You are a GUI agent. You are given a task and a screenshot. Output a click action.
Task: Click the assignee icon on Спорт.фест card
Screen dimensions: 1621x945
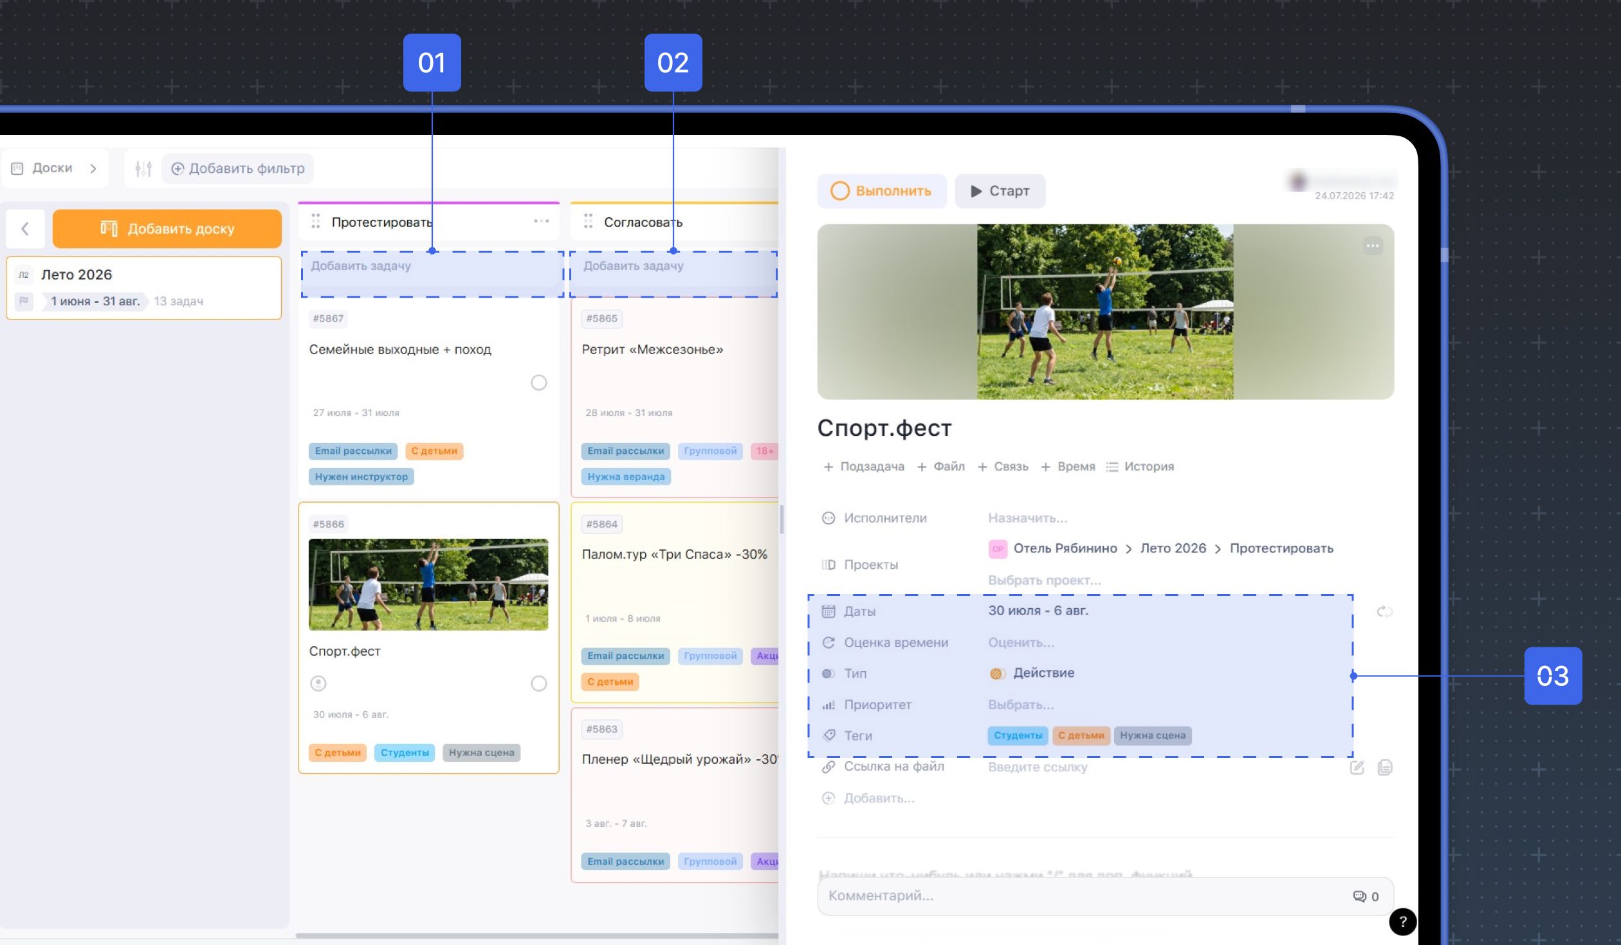pyautogui.click(x=318, y=683)
